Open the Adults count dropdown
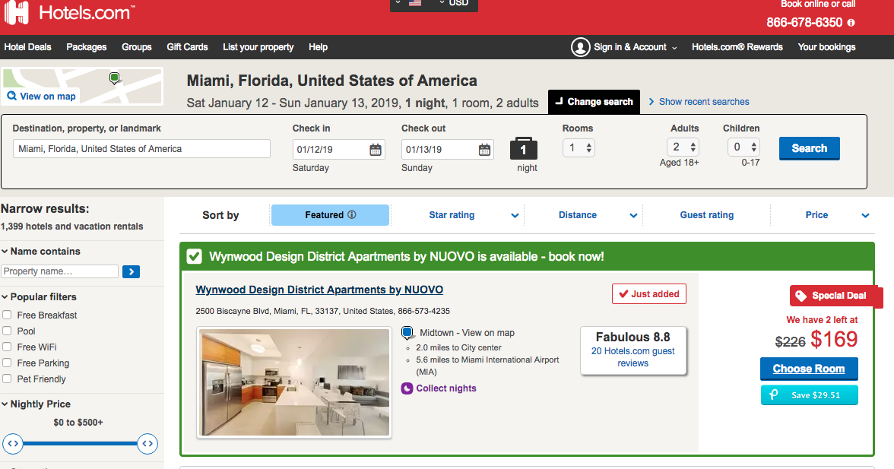Viewport: 894px width, 469px height. click(683, 147)
